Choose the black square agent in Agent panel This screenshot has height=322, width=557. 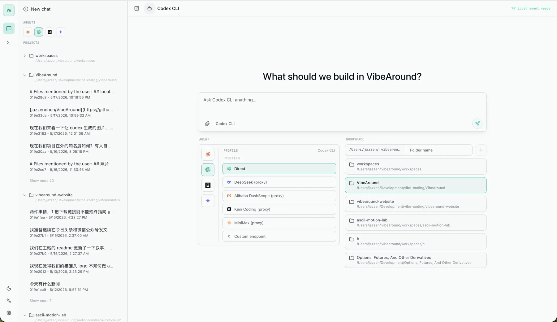(x=208, y=185)
